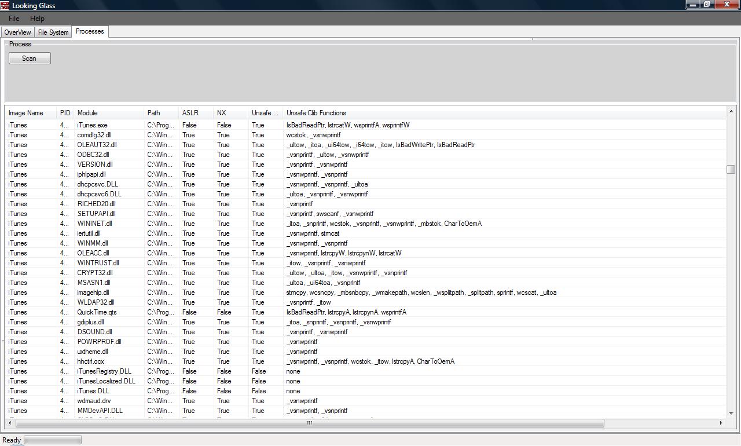Select the MSASN1.dll module cell
The width and height of the screenshot is (741, 446).
coord(109,283)
